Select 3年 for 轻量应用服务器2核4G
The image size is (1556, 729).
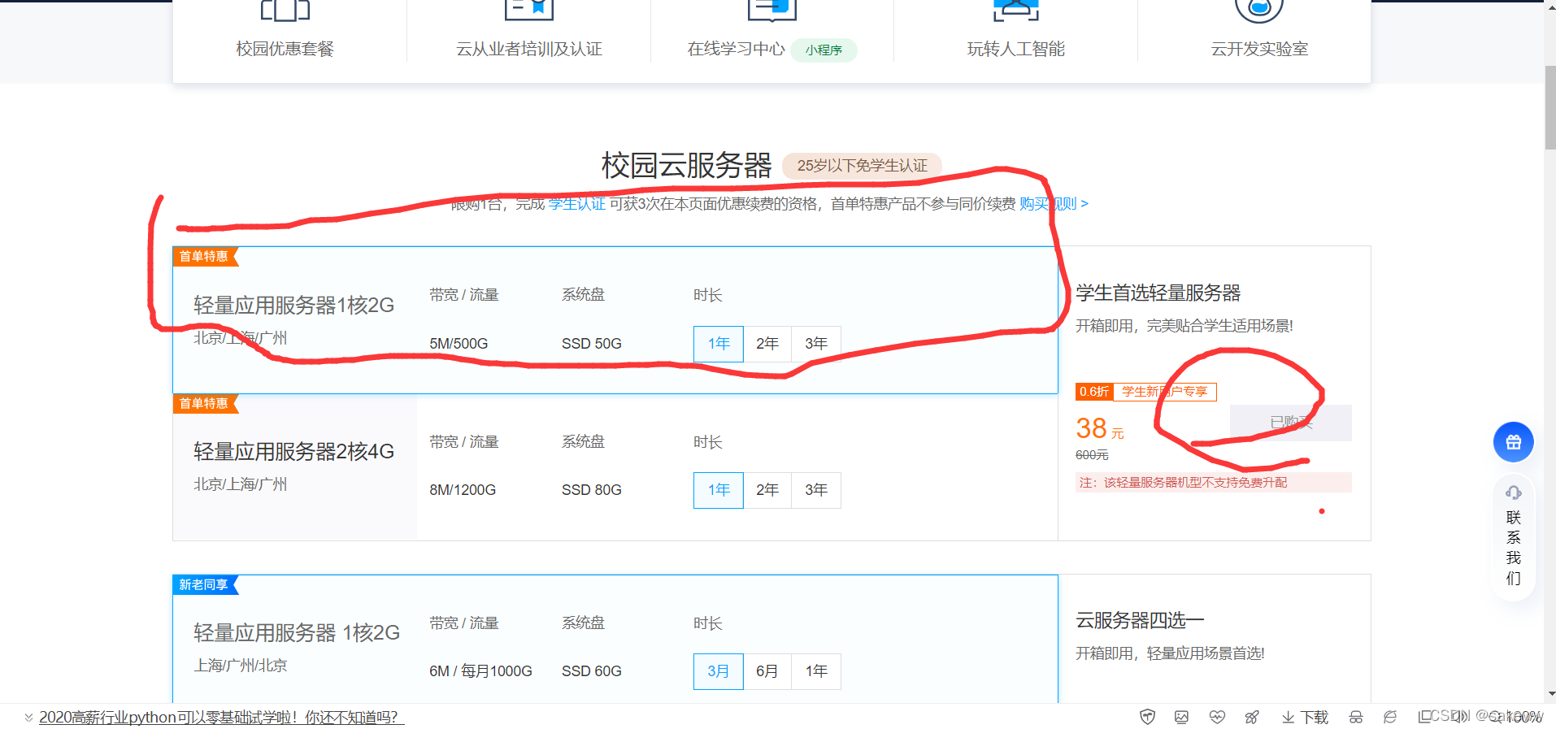pos(816,490)
